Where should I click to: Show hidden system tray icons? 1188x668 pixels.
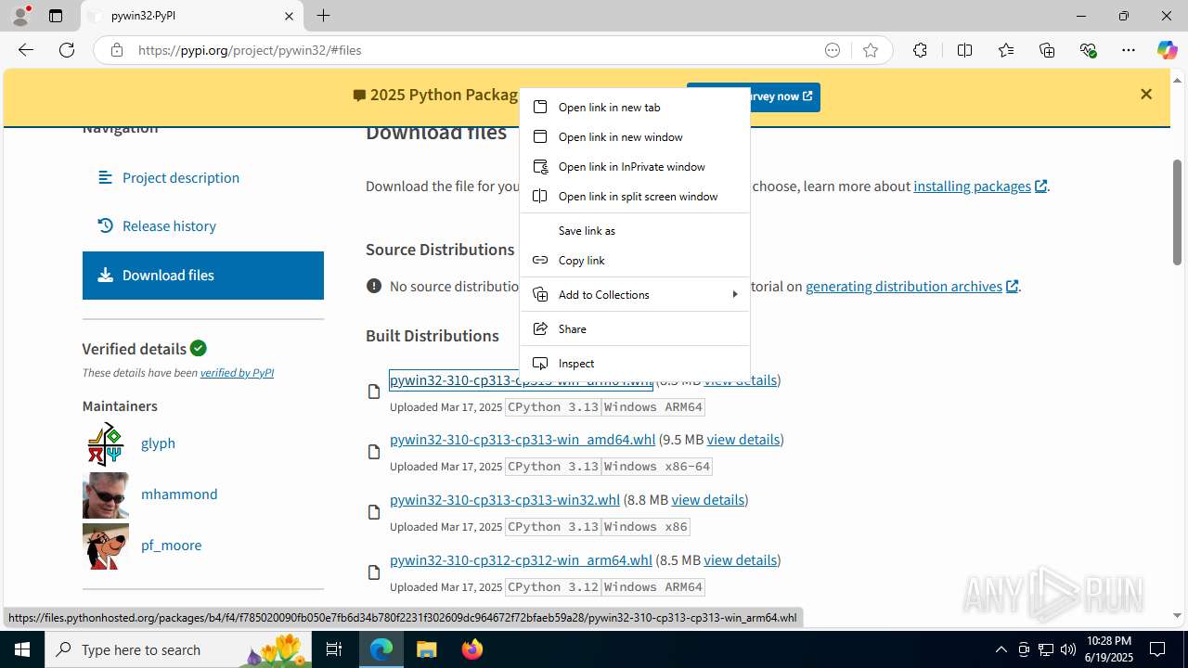(1001, 649)
